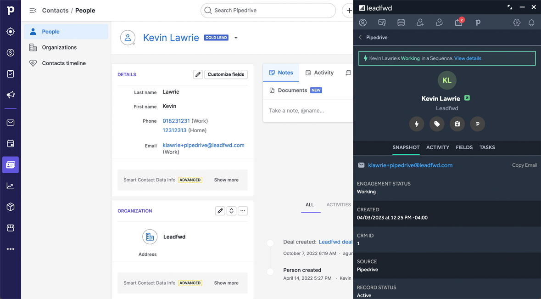This screenshot has width=541, height=299.
Task: Expand label dropdown next to Cold Lead
Action: pos(236,38)
